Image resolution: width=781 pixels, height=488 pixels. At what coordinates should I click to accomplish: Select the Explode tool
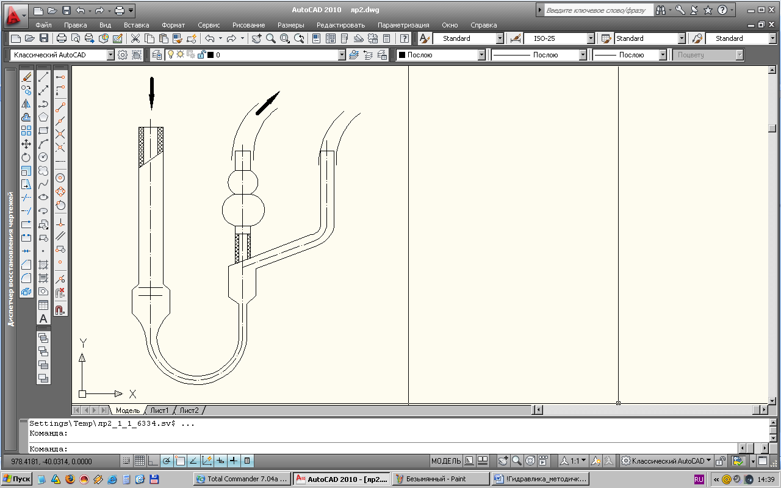(26, 292)
